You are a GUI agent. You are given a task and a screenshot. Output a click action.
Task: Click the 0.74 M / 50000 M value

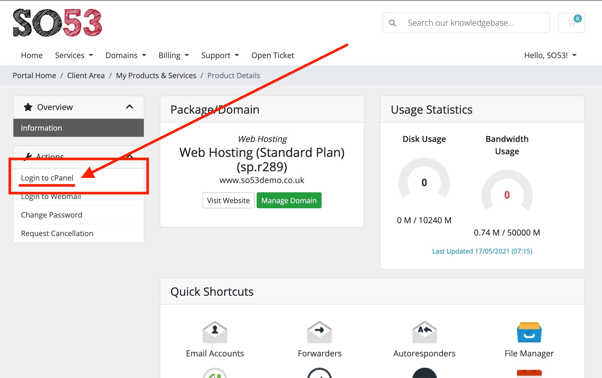(507, 232)
